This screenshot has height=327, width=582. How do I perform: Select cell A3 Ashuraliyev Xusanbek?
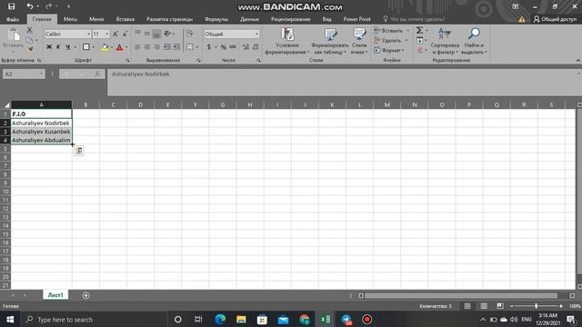(x=41, y=132)
